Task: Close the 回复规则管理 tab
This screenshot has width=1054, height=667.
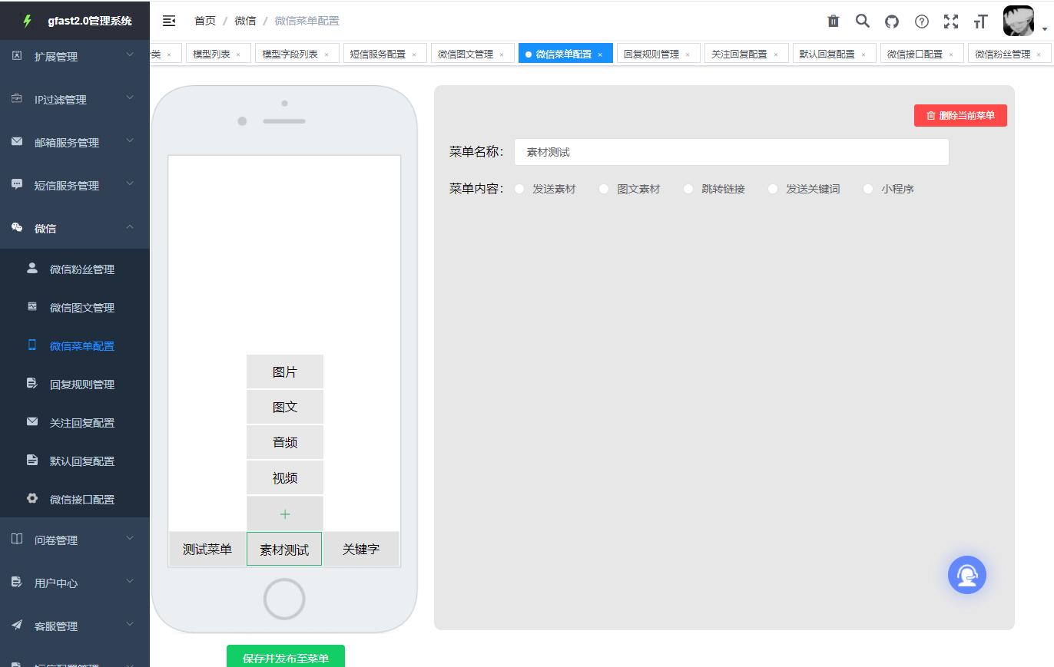Action: (688, 55)
